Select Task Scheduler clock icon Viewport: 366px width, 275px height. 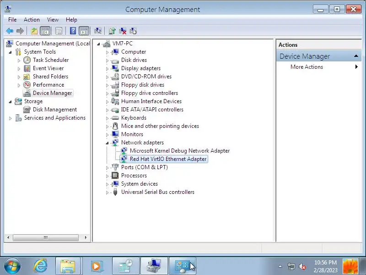[x=27, y=60]
